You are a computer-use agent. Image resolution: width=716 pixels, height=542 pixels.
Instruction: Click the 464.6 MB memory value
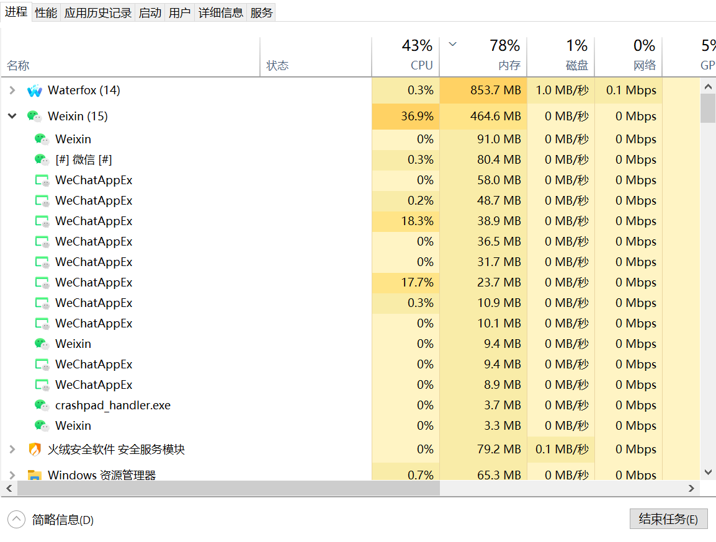pos(496,117)
